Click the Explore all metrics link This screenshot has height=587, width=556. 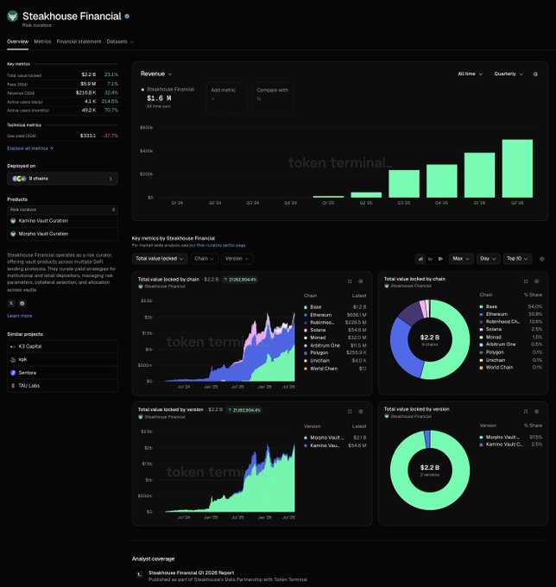pyautogui.click(x=30, y=148)
